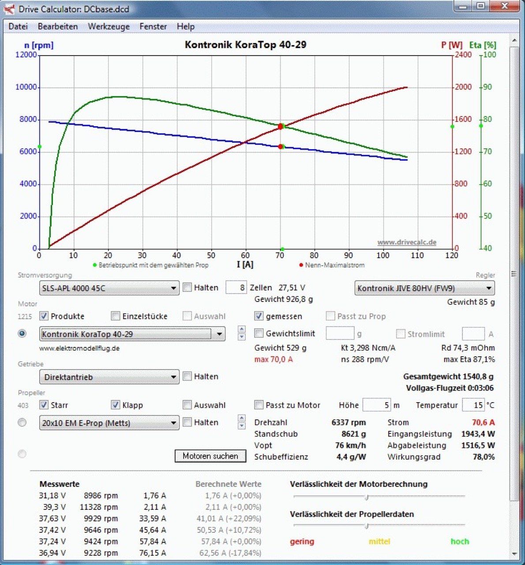Open the Direktantrieb gearbox dropdown
Screen dimensions: 525x565
tap(109, 377)
